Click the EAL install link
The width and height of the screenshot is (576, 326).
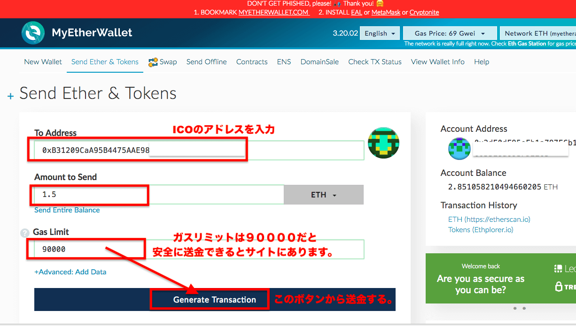point(357,13)
